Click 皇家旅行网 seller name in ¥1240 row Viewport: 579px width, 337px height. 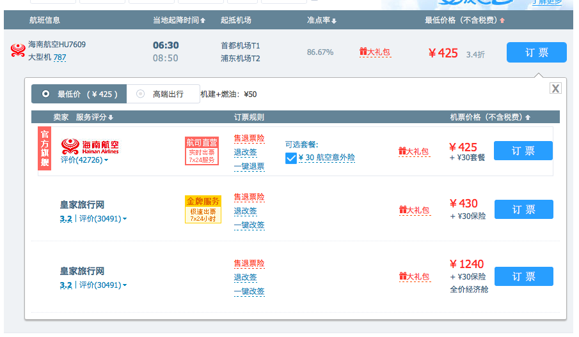(82, 271)
